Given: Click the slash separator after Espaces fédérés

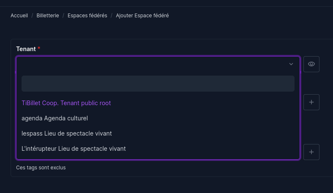Looking at the screenshot, I should pos(112,16).
